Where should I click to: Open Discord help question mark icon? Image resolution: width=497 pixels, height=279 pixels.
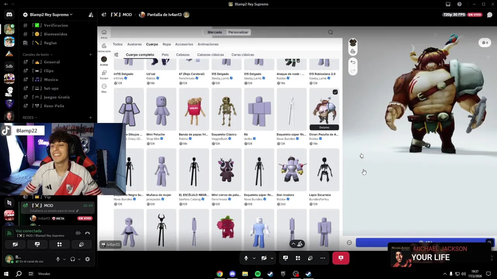click(460, 4)
